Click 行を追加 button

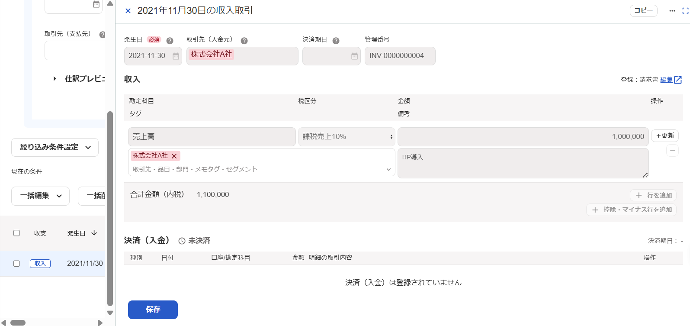(x=653, y=195)
